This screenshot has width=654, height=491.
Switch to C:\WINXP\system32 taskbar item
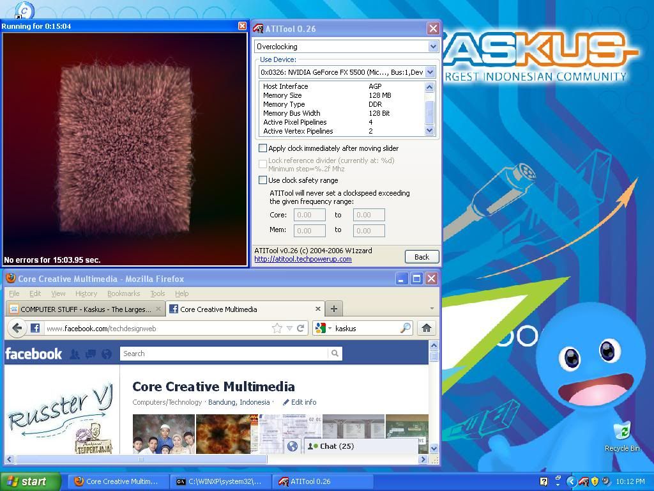tap(221, 481)
